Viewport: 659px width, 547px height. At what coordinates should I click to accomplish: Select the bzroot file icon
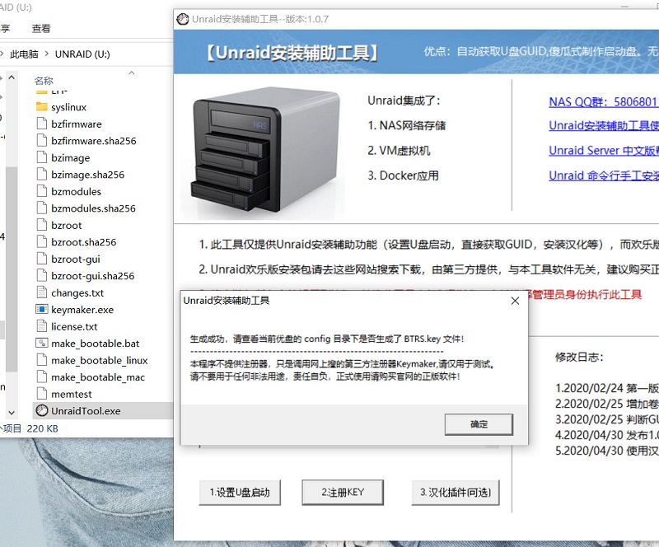click(x=42, y=225)
